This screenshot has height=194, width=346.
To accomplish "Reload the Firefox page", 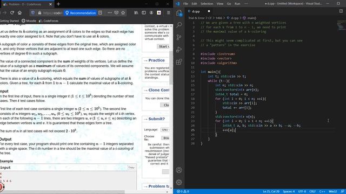I will (12, 13).
